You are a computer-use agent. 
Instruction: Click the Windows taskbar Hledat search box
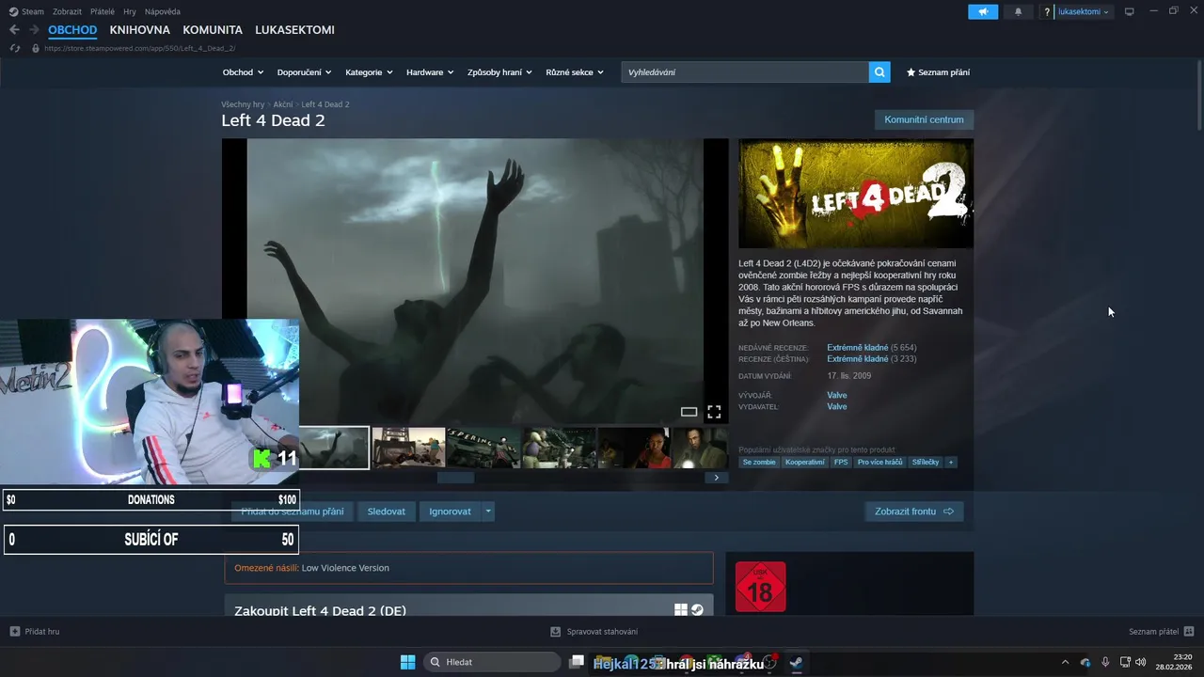[492, 662]
